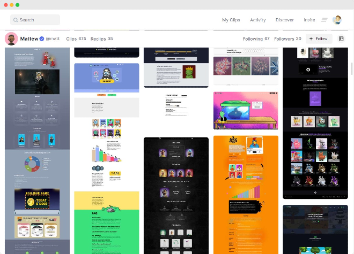Show Reclips 35 tab
Screen dimensions: 354x254
[101, 39]
